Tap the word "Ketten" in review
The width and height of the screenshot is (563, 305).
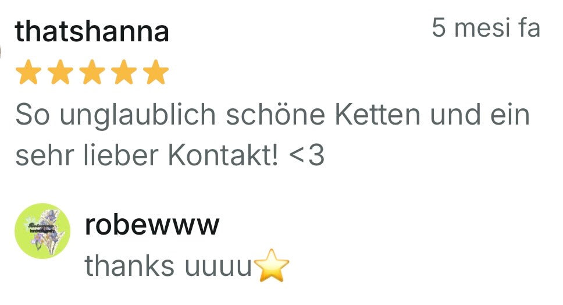pyautogui.click(x=377, y=115)
